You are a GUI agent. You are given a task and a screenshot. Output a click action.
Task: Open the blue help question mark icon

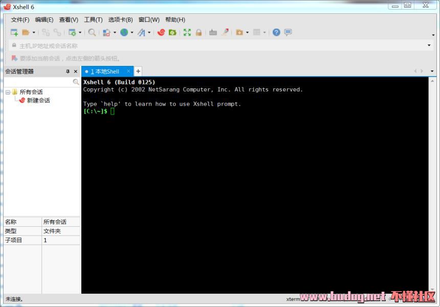tap(276, 32)
